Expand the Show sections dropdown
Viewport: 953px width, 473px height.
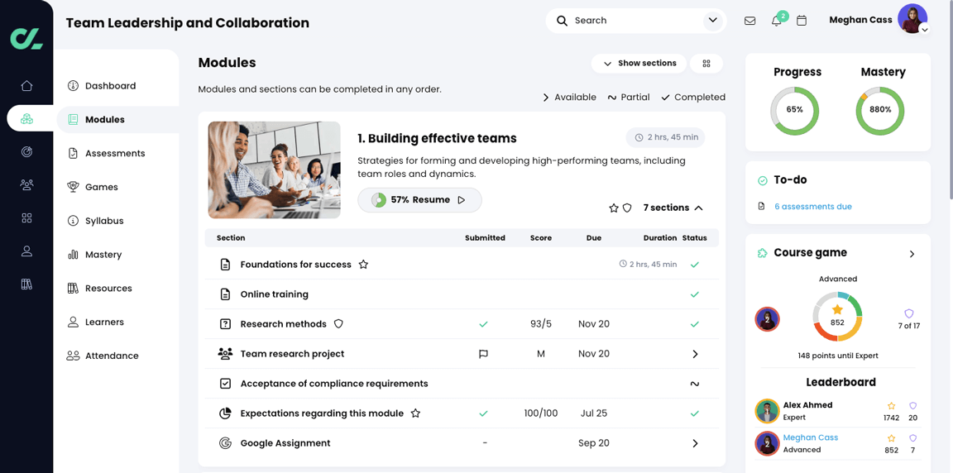click(x=639, y=63)
